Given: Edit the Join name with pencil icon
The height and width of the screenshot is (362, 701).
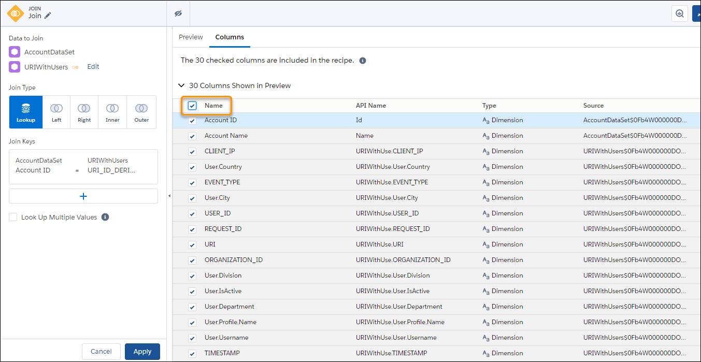Looking at the screenshot, I should 48,16.
